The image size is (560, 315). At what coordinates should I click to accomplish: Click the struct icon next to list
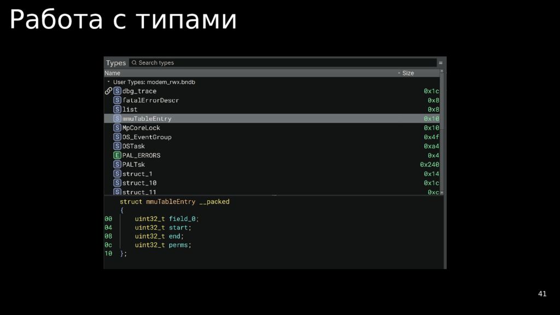pyautogui.click(x=117, y=109)
